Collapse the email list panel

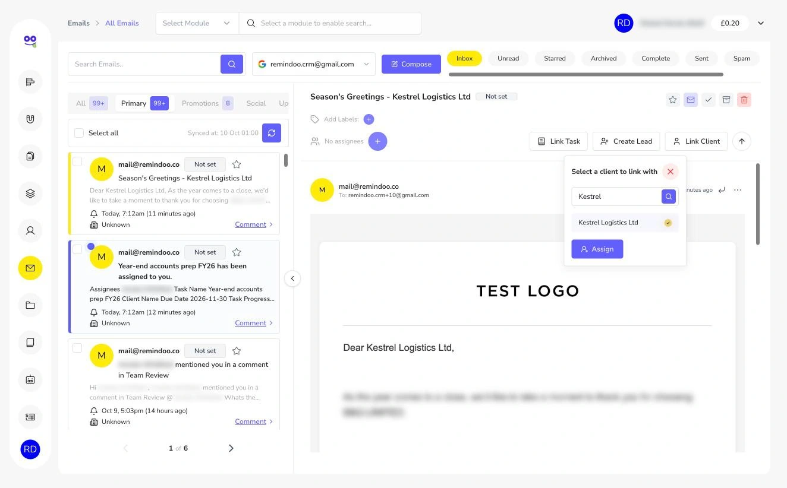coord(292,278)
